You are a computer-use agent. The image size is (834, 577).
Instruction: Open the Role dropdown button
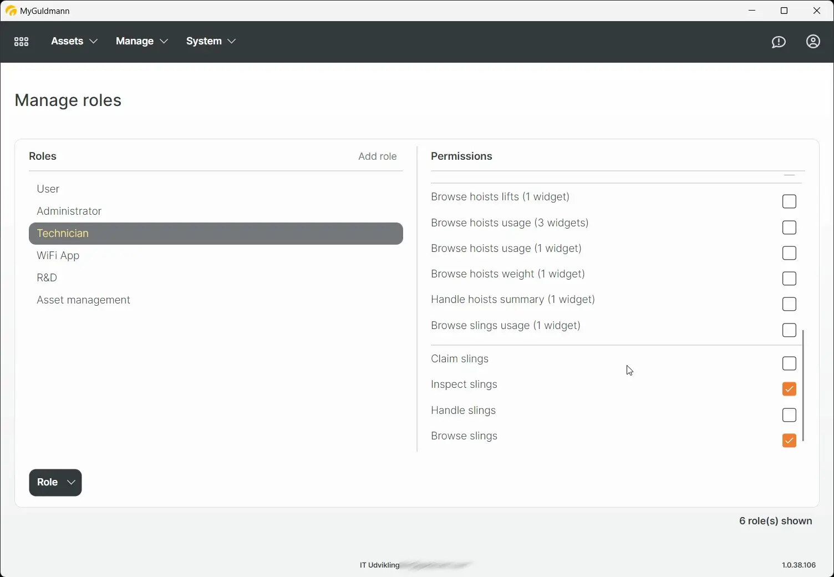point(55,482)
